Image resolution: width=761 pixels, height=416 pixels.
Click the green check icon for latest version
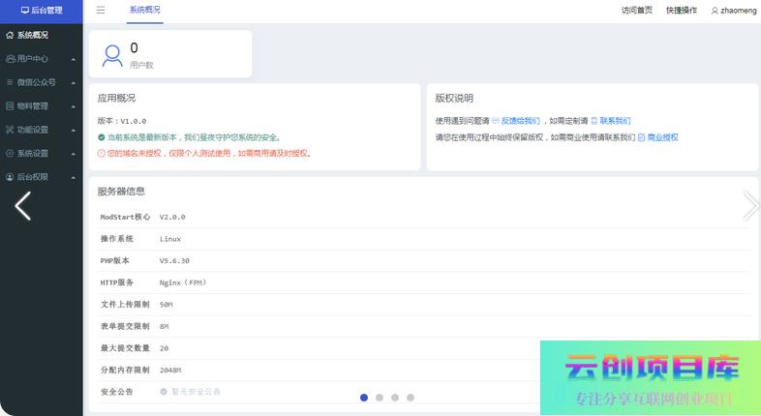[x=102, y=137]
